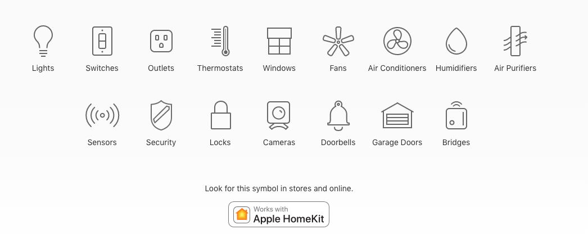Select the Humidifiers water drop icon

456,41
